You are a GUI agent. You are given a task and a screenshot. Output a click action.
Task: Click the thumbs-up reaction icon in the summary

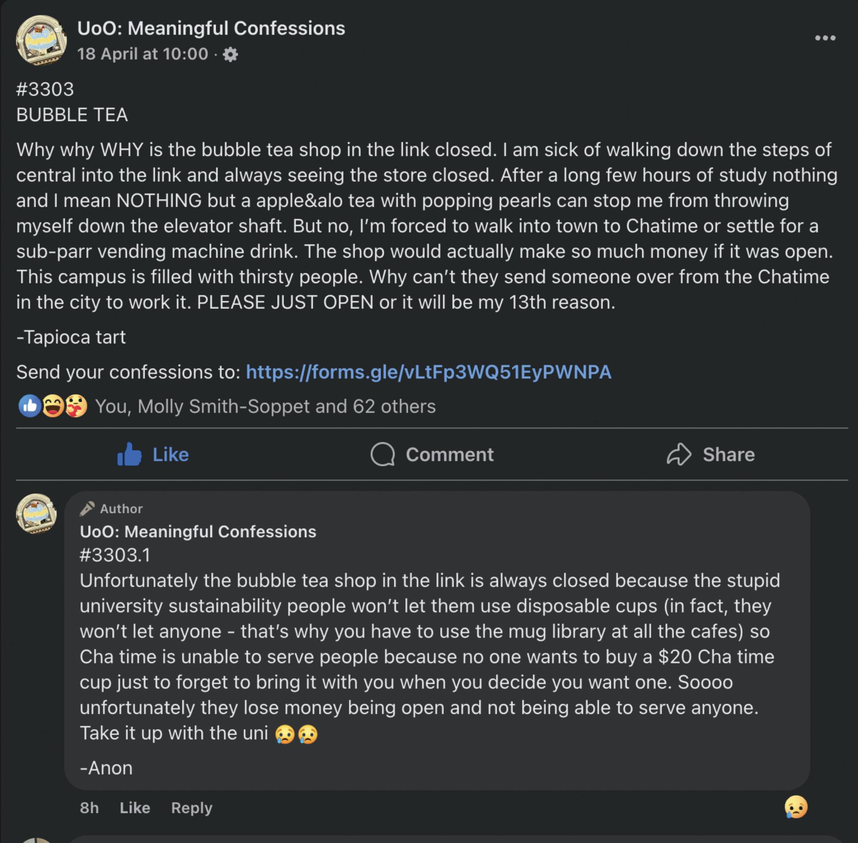point(29,406)
